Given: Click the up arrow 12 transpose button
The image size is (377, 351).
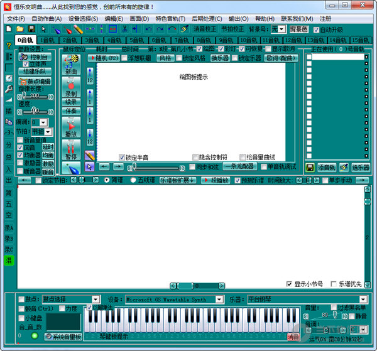Looking at the screenshot, I should coord(90,76).
